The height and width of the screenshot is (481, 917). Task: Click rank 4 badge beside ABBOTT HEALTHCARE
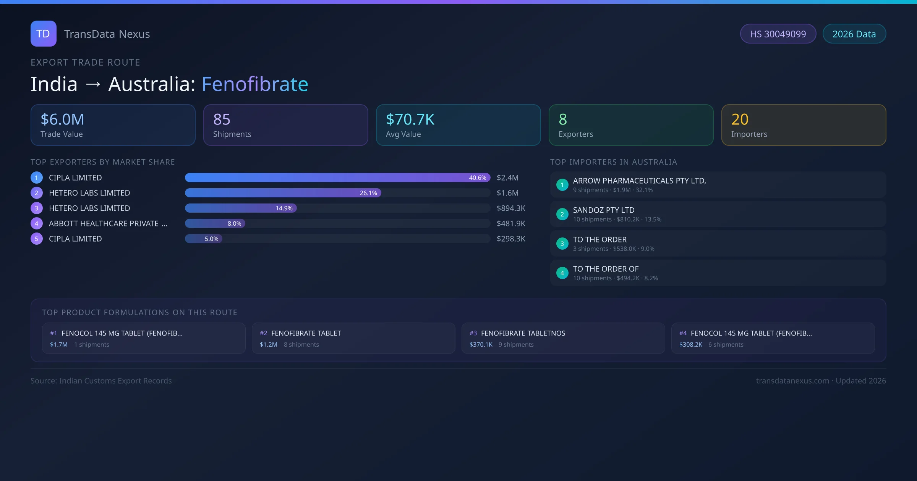(37, 223)
